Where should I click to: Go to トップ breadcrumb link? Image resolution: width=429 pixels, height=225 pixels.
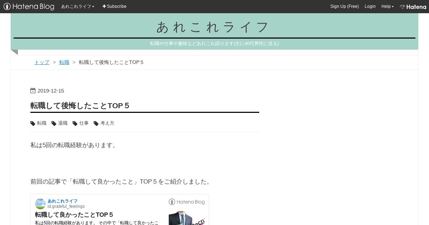click(42, 62)
